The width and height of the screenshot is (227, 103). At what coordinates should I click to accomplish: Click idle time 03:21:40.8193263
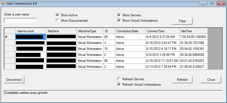point(193,61)
